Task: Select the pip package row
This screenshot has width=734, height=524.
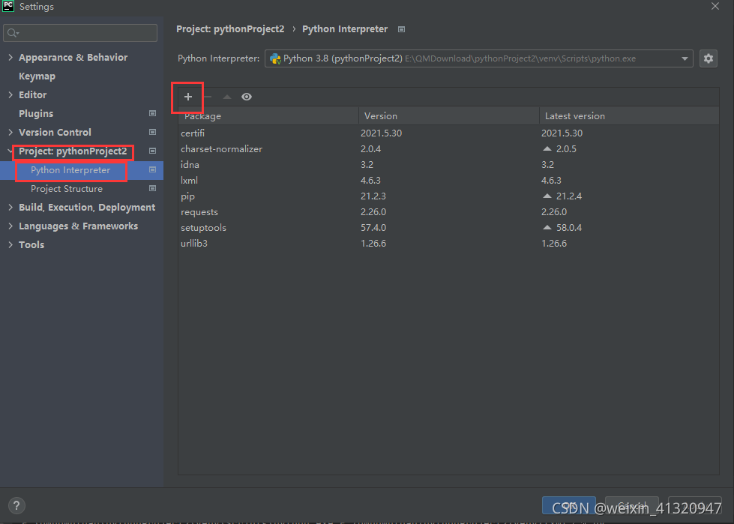Action: click(448, 196)
